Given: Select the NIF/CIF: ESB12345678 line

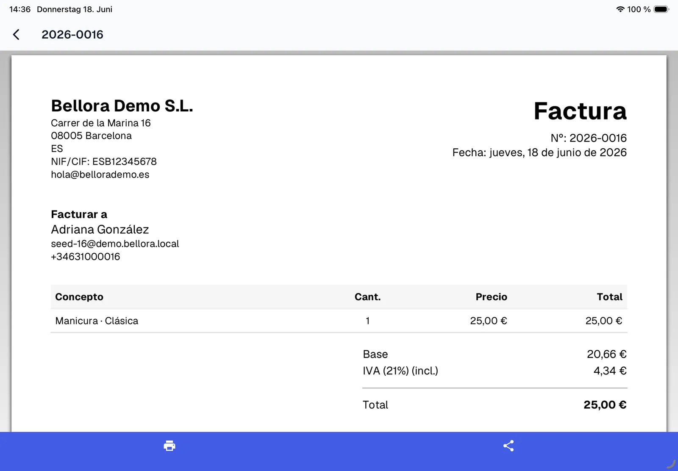Looking at the screenshot, I should coord(104,162).
